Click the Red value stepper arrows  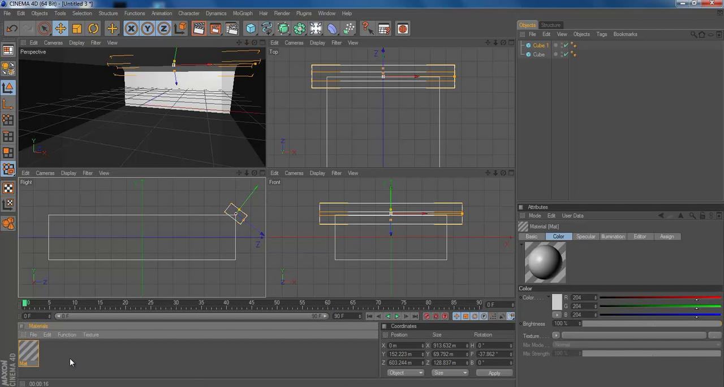coord(595,297)
